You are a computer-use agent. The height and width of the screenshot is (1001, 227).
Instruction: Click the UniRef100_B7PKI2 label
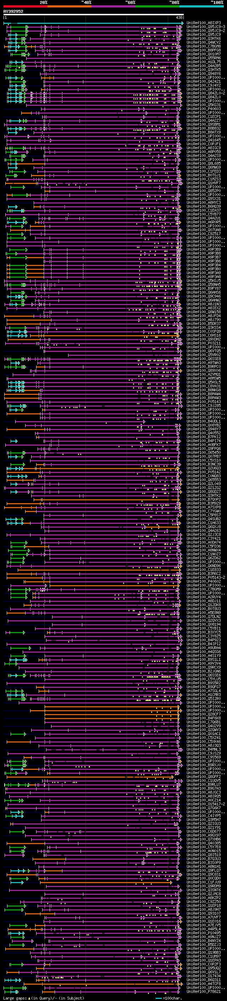(203, 437)
